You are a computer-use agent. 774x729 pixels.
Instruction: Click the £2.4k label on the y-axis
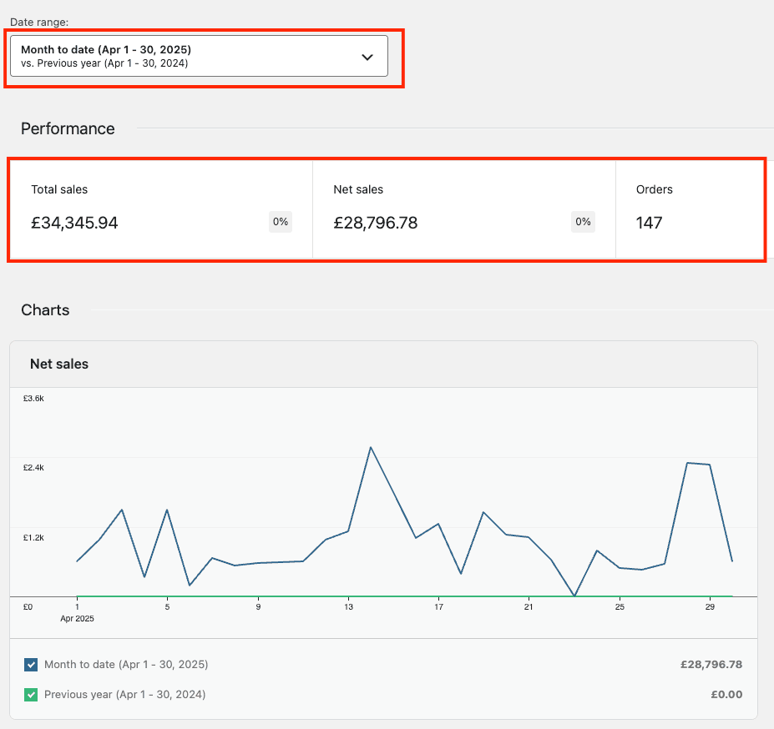tap(33, 468)
